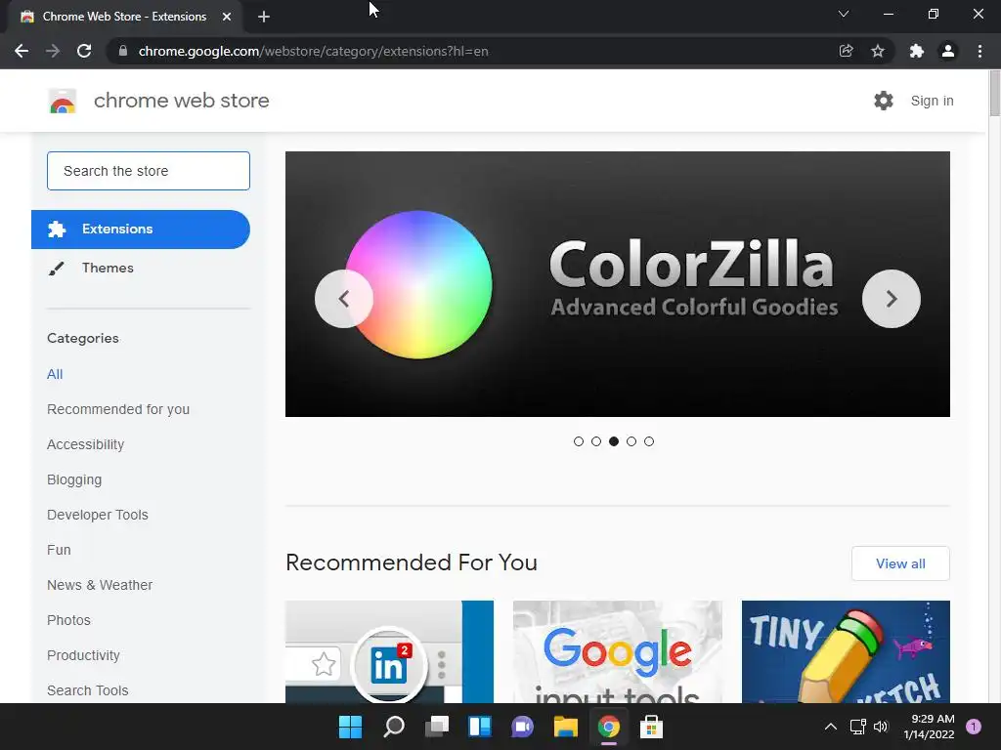This screenshot has width=1001, height=750.
Task: Click the Sign in link
Action: [x=932, y=101]
